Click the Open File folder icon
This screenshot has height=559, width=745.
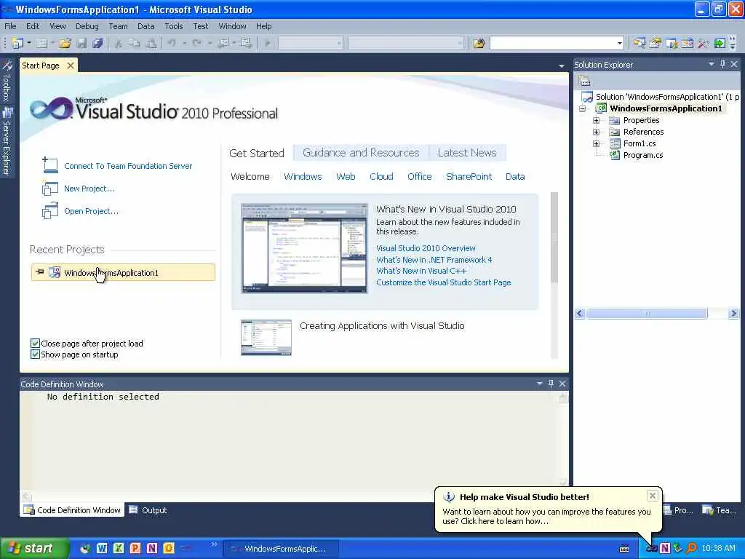[x=65, y=43]
